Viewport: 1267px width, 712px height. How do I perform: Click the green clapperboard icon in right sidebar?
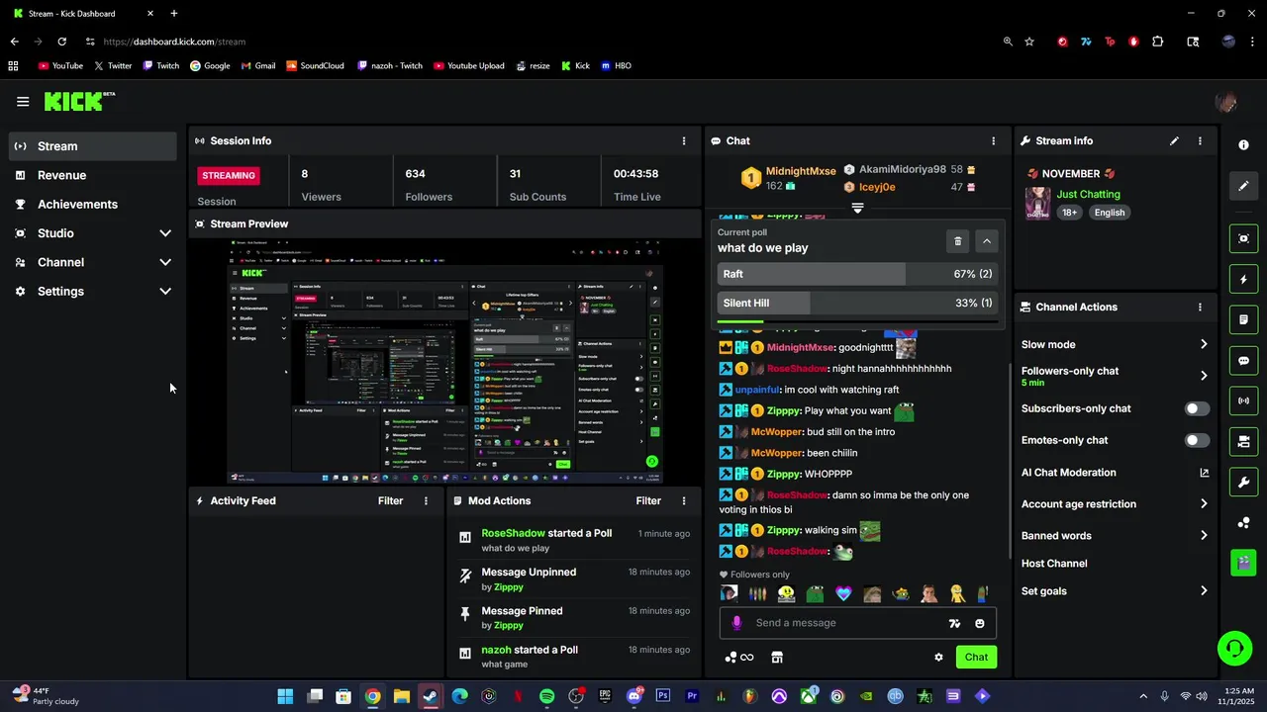click(1244, 563)
